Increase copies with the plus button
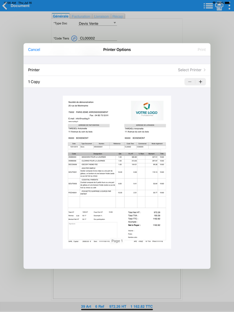The image size is (234, 312). 200,82
